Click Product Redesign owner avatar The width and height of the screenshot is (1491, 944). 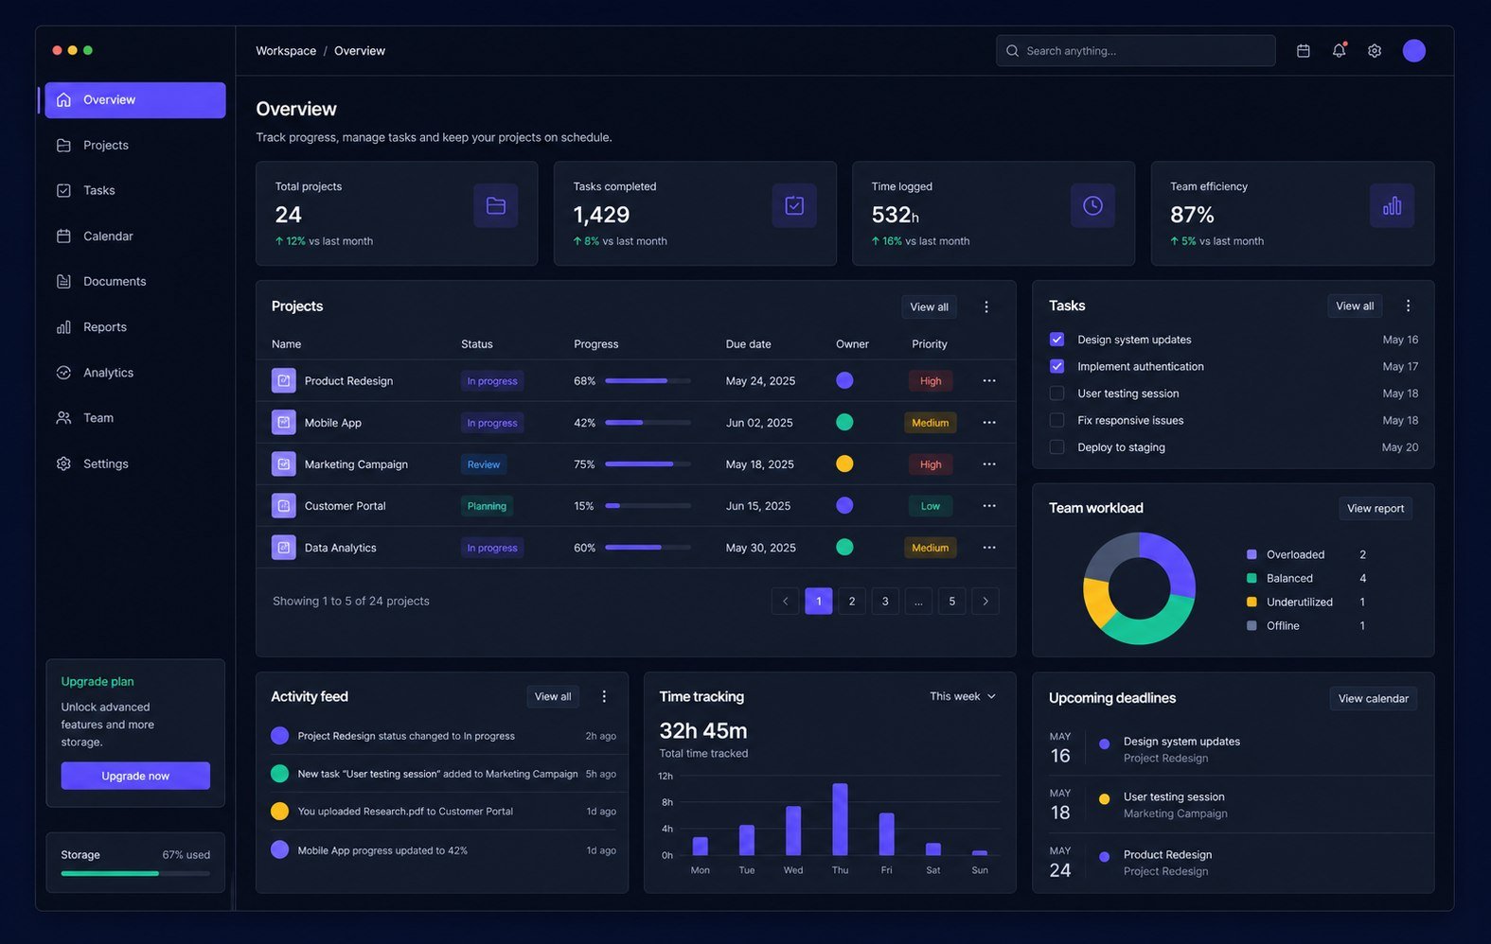click(x=844, y=380)
